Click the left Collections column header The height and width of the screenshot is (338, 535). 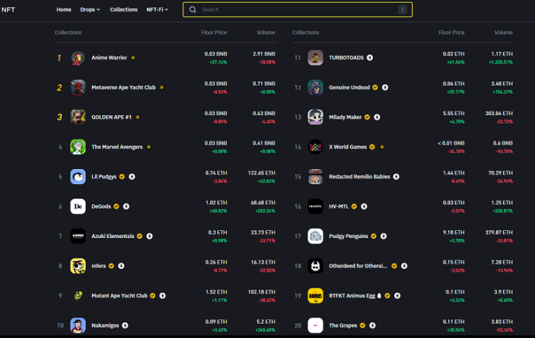tap(68, 32)
